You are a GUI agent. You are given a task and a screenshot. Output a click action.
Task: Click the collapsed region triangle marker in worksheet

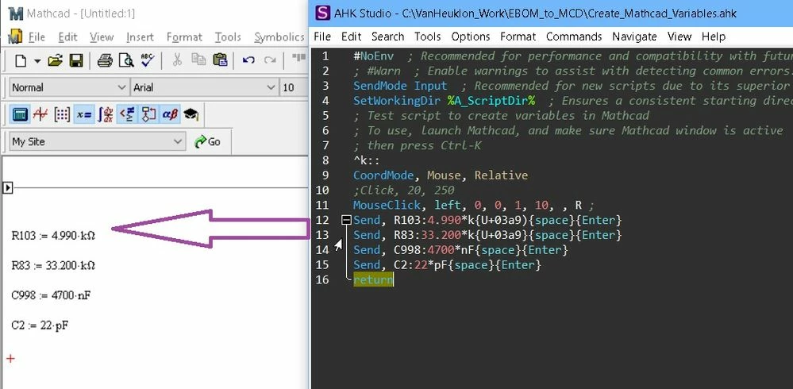click(x=7, y=187)
